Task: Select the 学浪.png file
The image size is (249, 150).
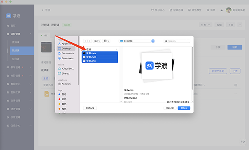Action: click(100, 61)
